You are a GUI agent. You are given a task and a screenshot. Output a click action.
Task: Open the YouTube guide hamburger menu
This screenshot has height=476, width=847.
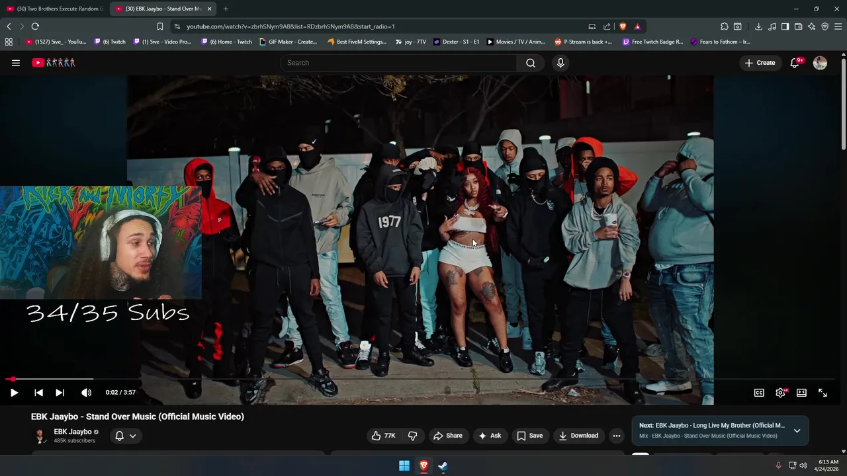[x=16, y=63]
